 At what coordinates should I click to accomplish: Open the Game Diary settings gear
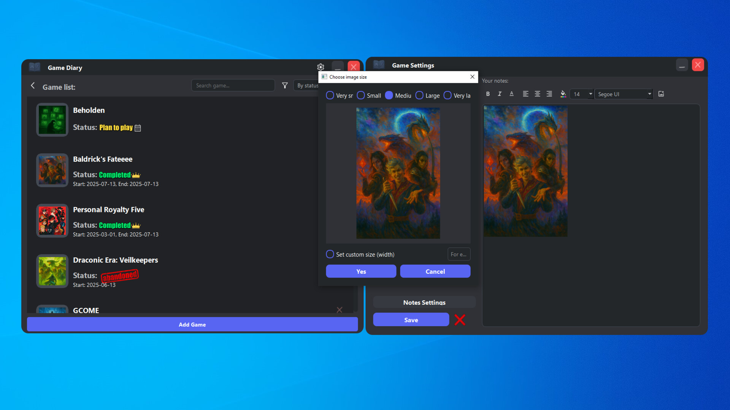click(x=321, y=67)
